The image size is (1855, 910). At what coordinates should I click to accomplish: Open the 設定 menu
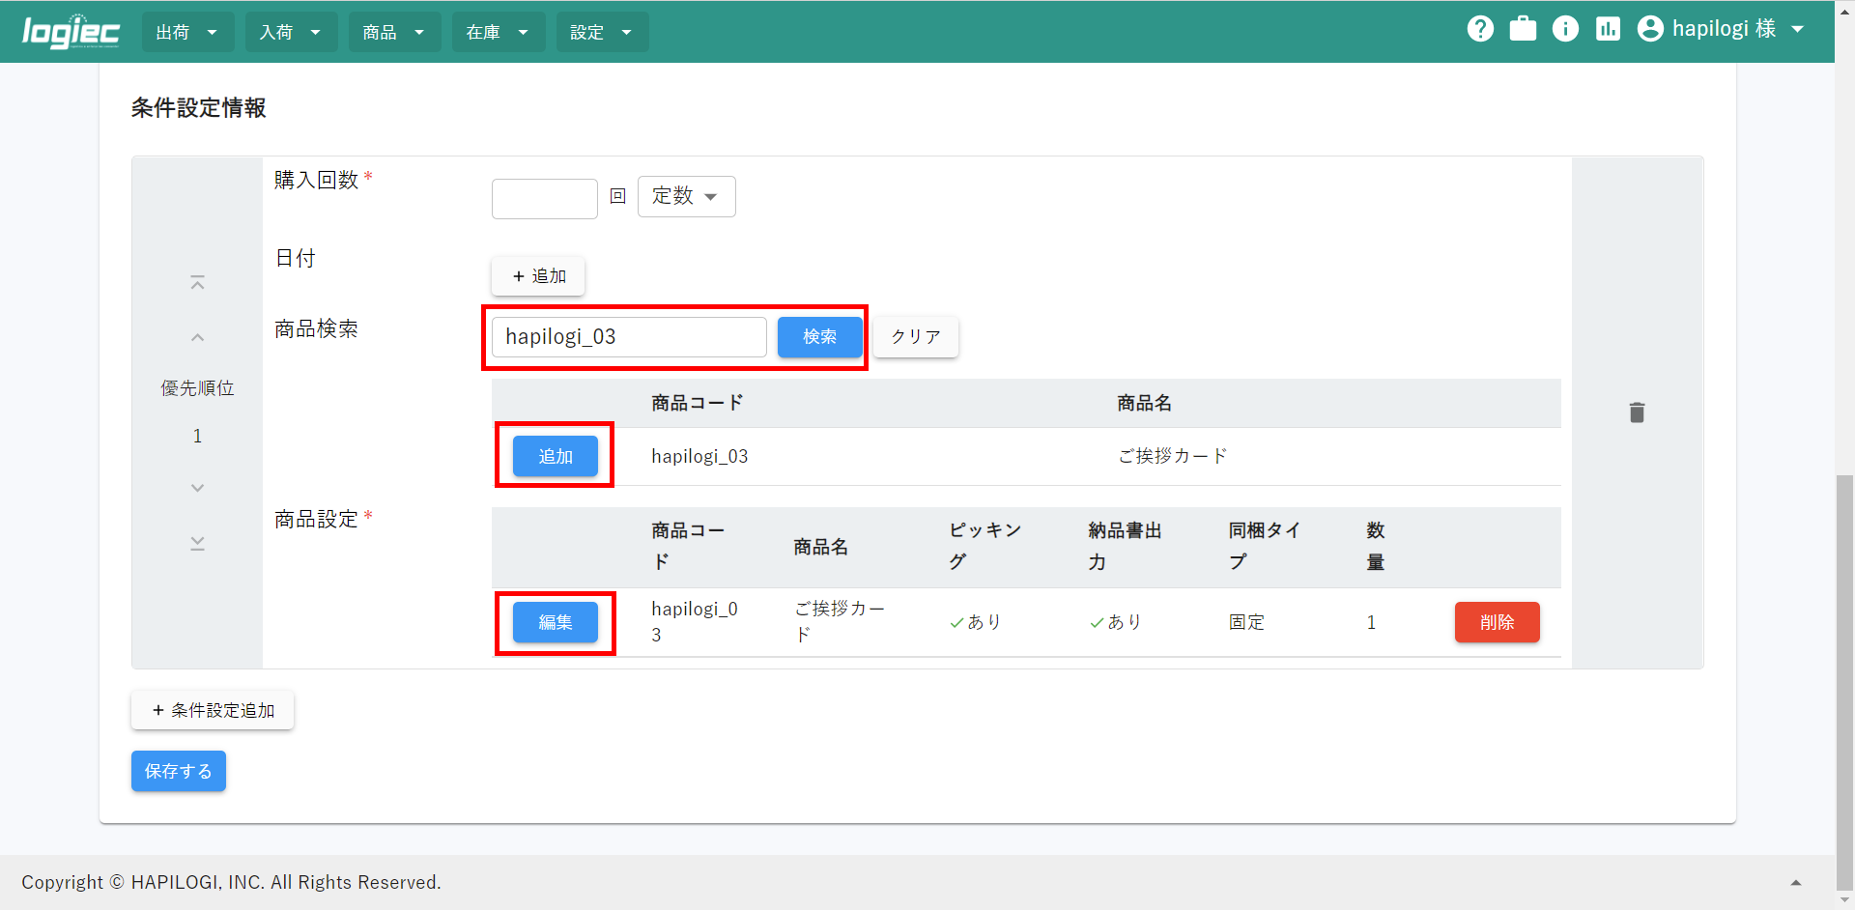pos(602,32)
